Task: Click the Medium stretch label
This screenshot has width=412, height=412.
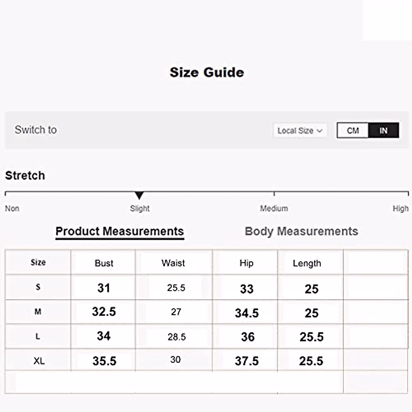Action: [274, 208]
